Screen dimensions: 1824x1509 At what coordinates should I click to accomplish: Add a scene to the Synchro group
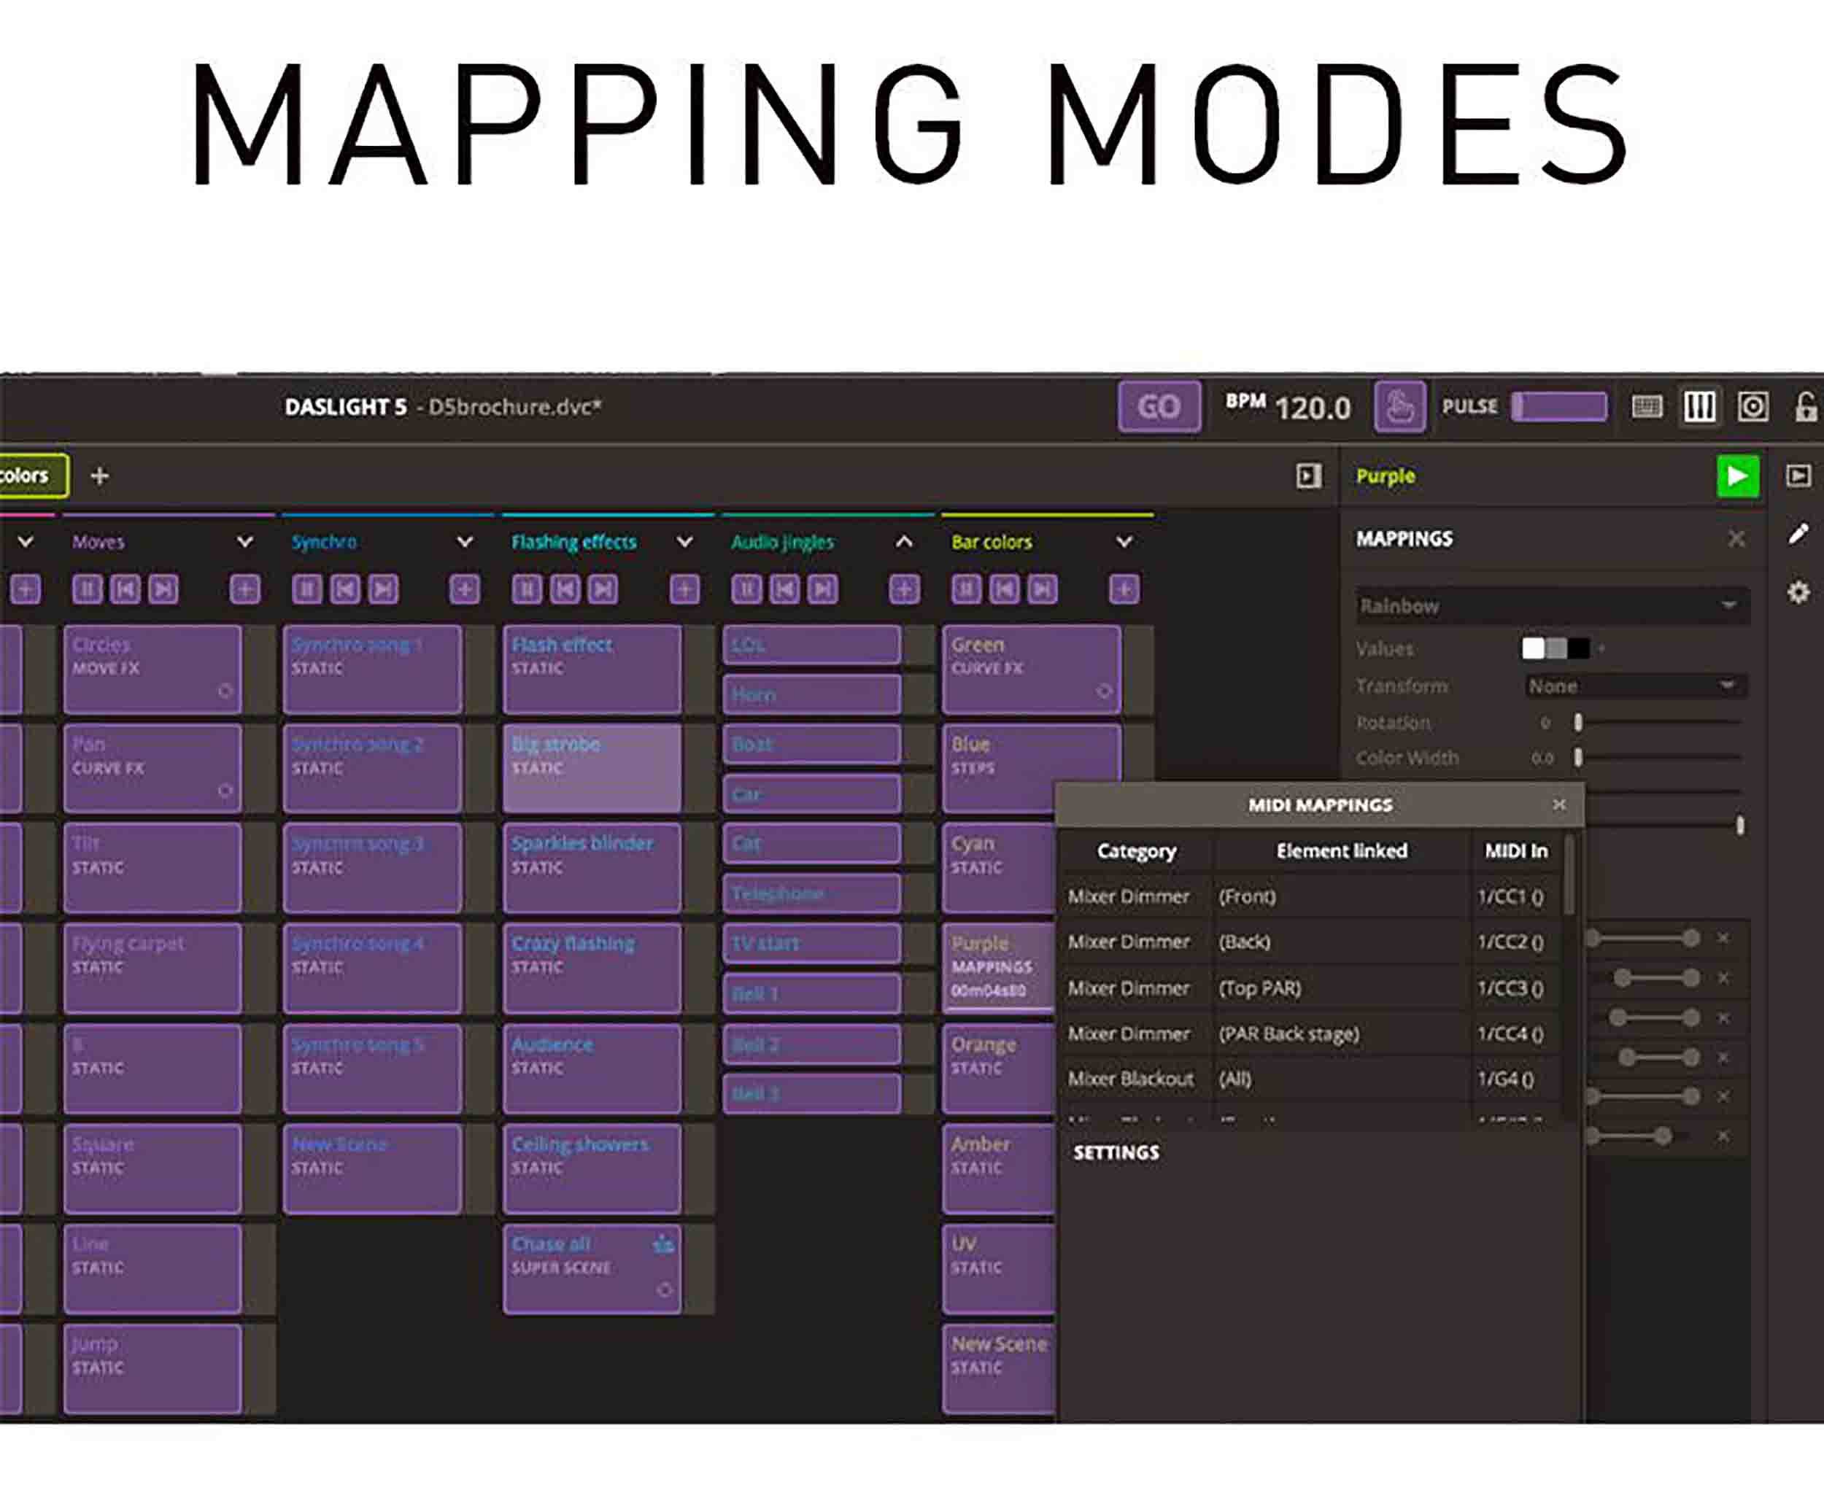[465, 589]
